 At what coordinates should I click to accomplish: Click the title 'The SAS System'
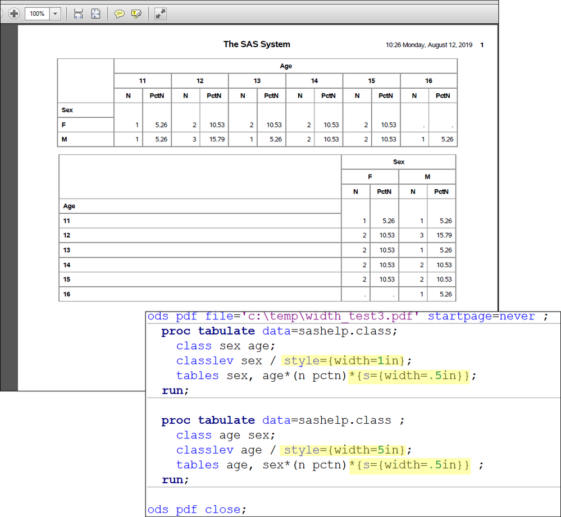point(257,44)
